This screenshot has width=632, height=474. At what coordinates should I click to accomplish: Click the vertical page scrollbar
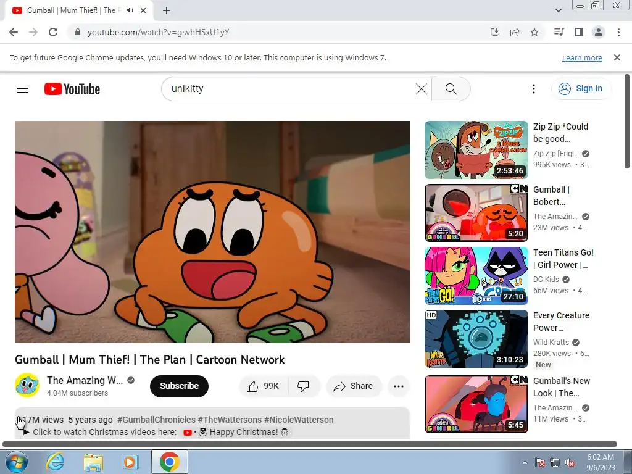627,121
